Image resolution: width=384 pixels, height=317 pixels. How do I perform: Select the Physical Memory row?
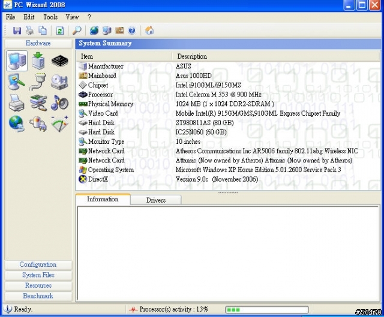coord(228,104)
